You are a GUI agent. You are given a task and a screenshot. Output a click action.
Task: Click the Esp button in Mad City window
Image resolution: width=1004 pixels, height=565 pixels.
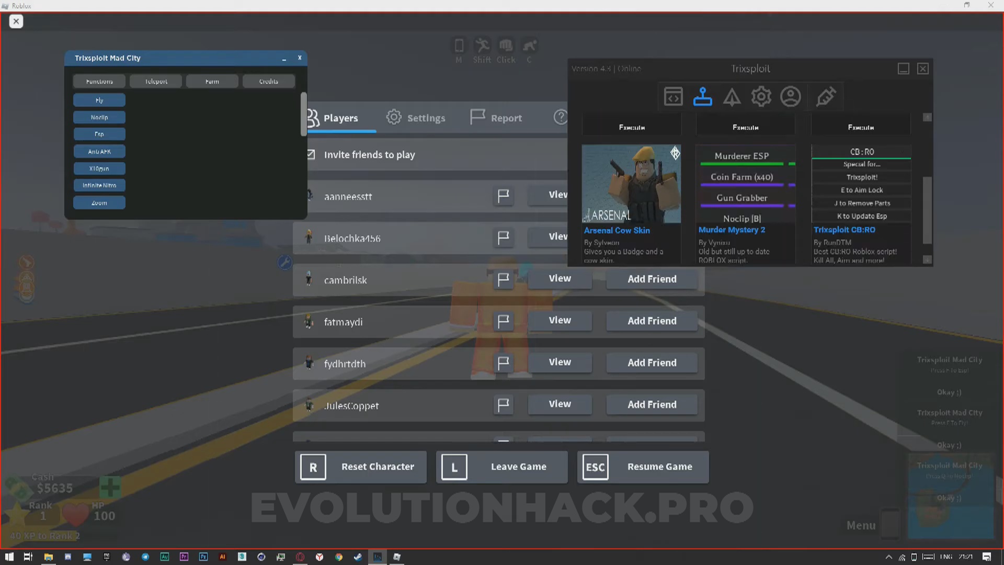[99, 134]
